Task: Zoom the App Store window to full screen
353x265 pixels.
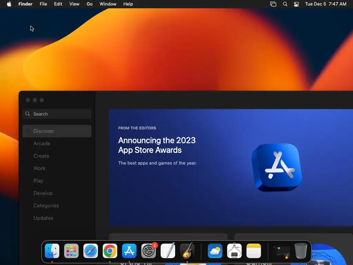Action: 42,100
